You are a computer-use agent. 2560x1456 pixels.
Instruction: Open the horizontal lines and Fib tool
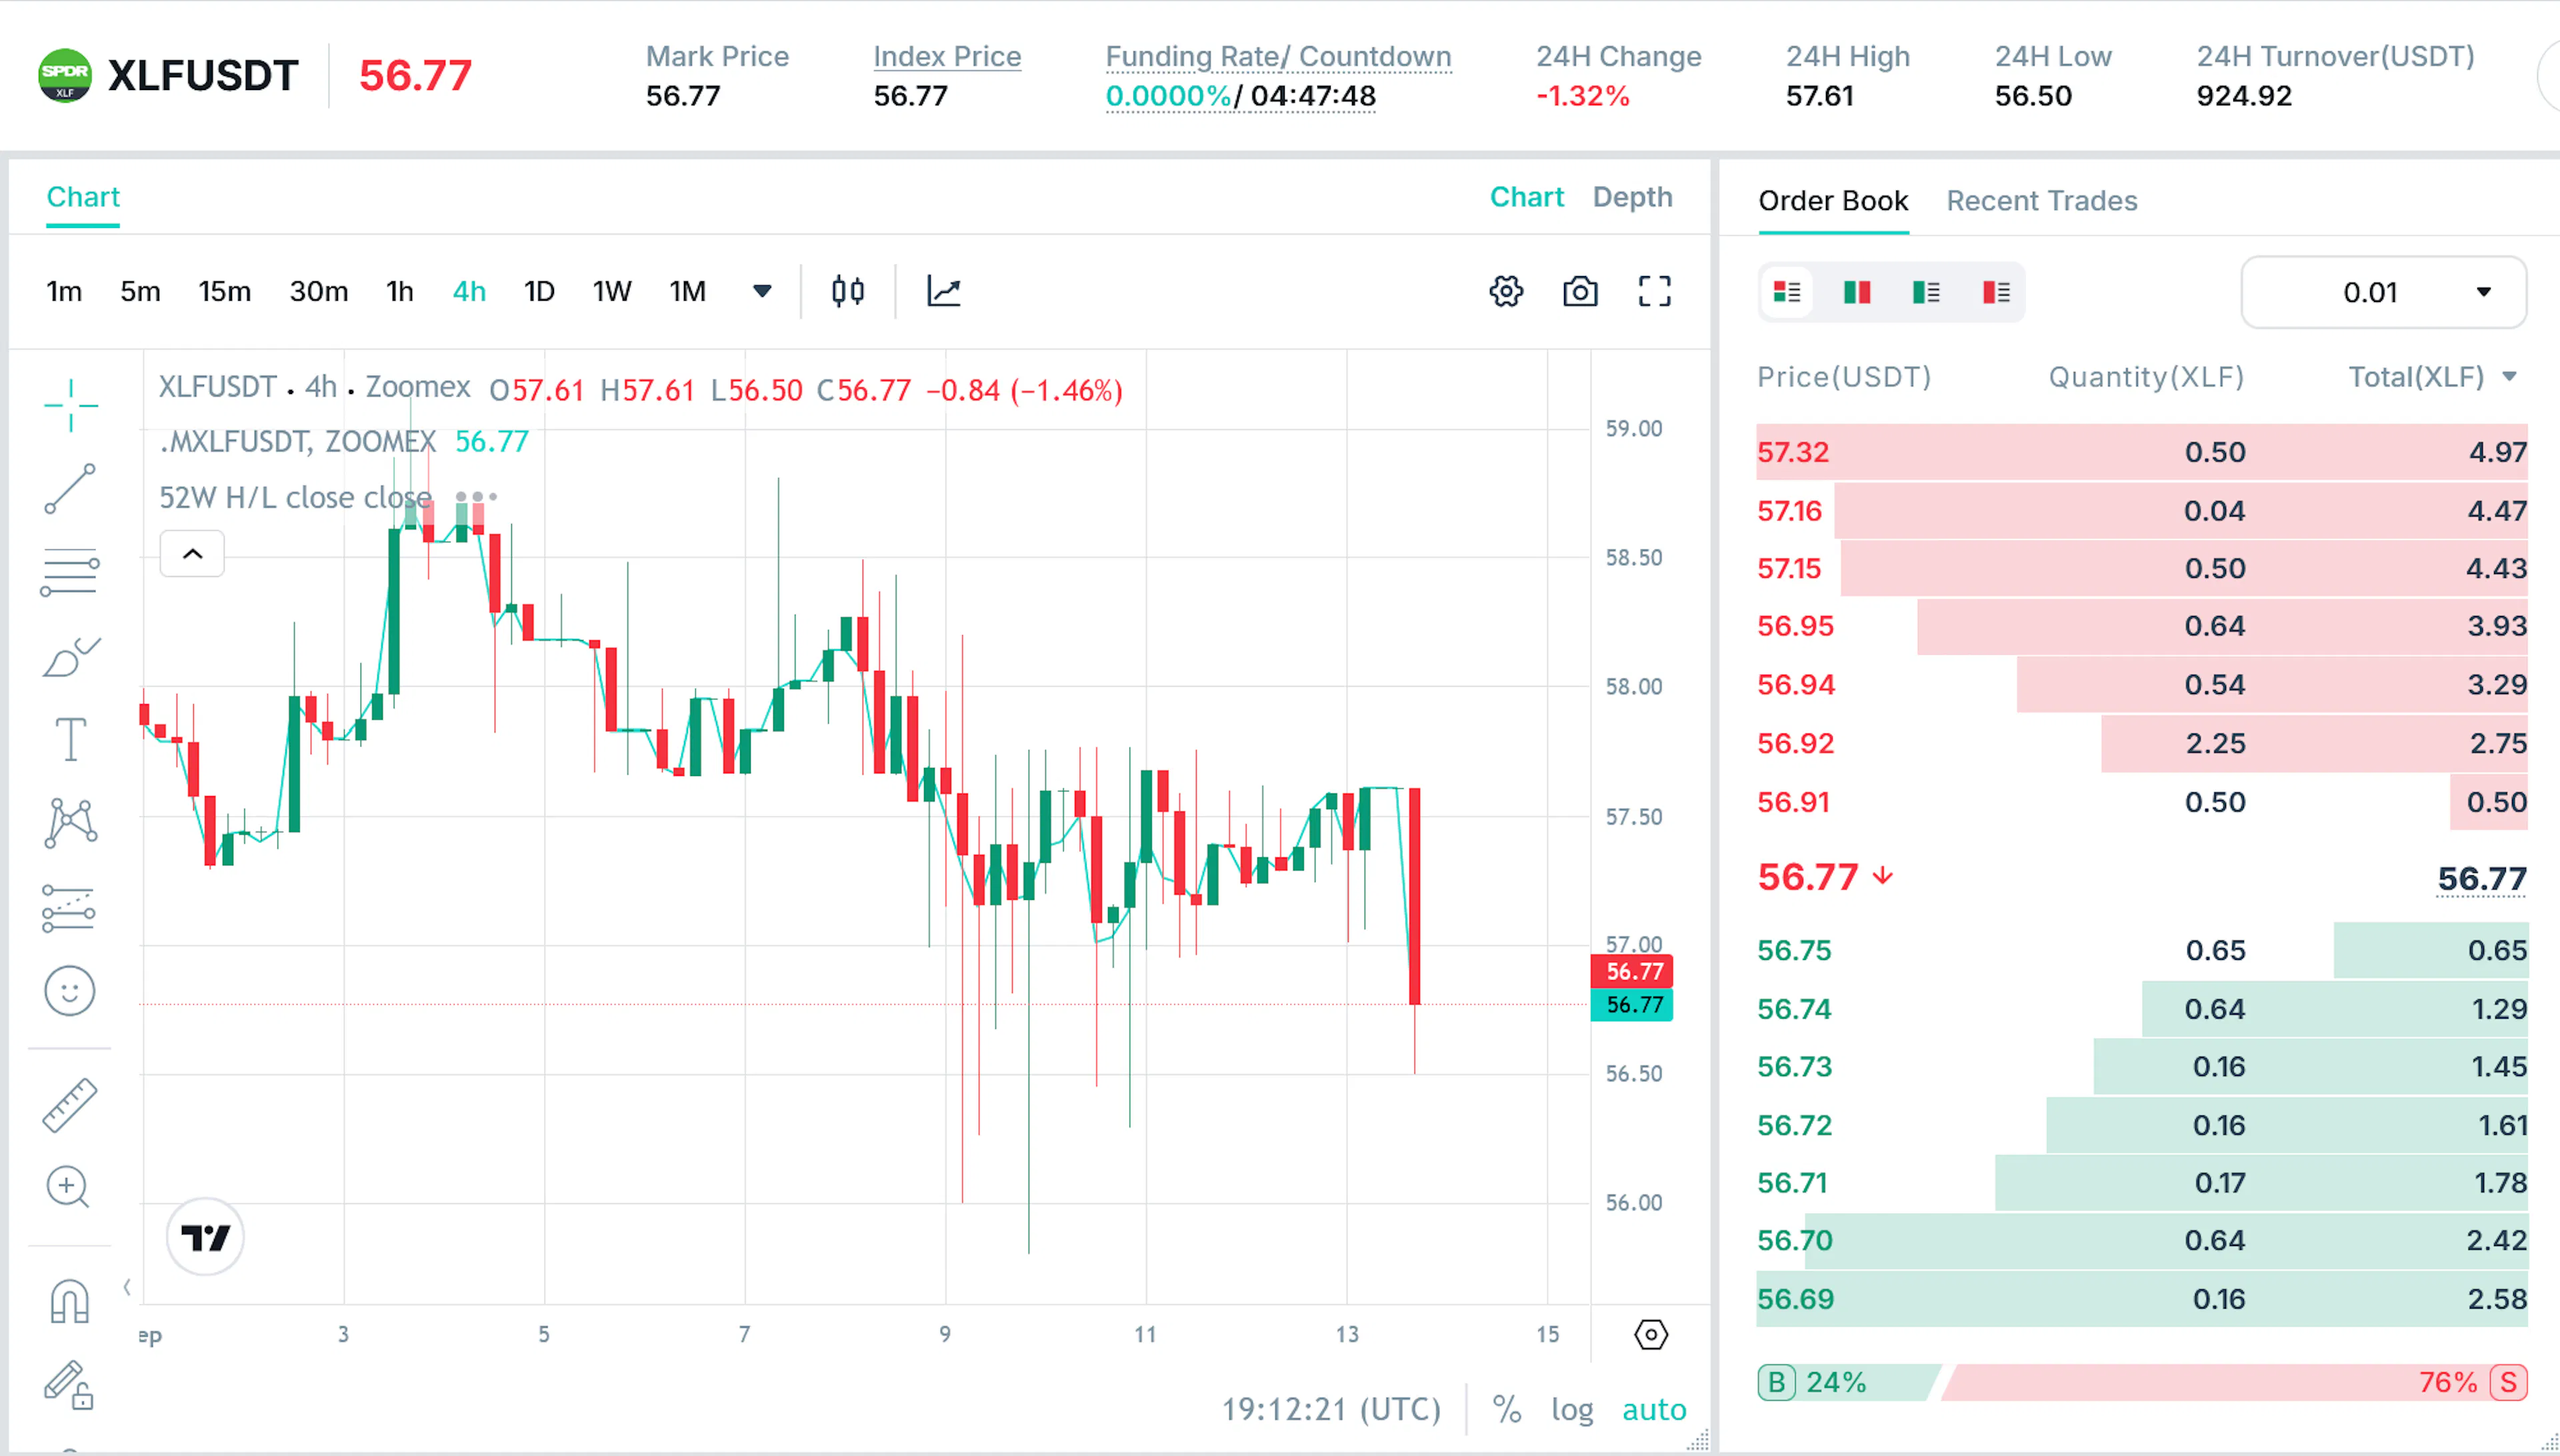tap(70, 572)
